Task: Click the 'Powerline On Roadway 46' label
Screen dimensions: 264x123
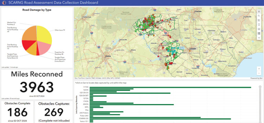Action: [x=60, y=53]
